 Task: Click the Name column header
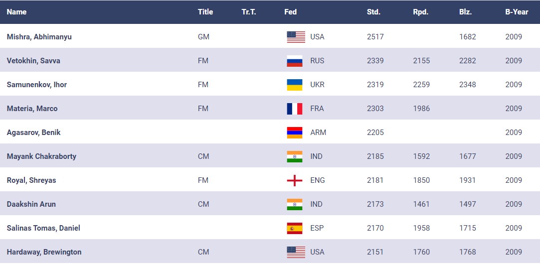point(16,12)
